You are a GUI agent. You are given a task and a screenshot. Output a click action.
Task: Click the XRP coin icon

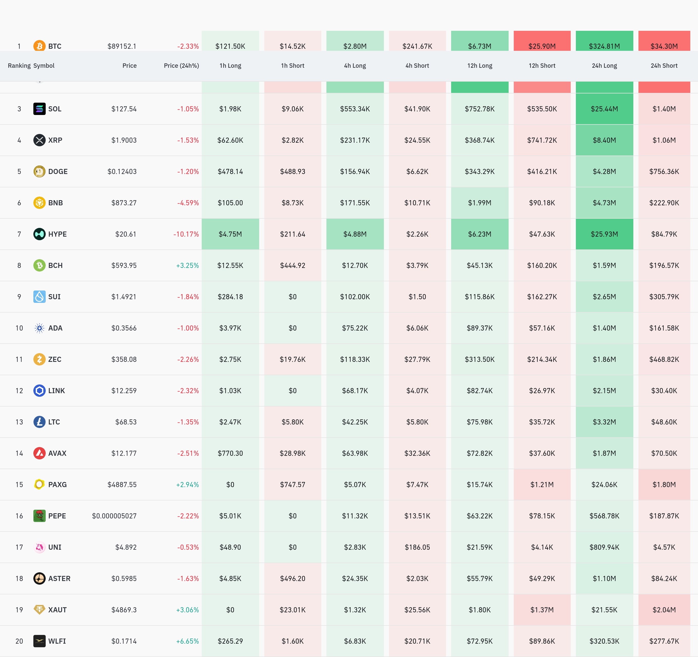coord(39,140)
